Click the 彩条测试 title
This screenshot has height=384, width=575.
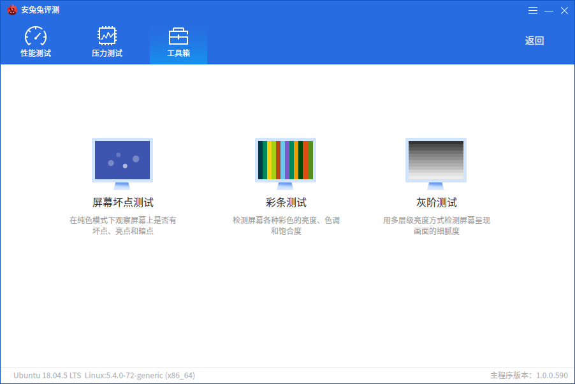[x=286, y=202]
